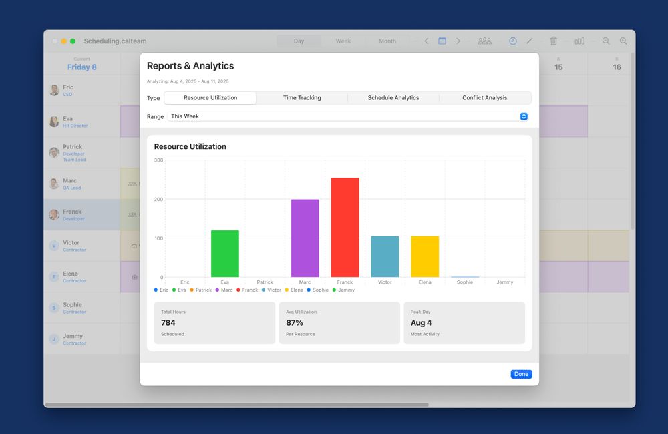Click the zoom out magnifier icon

(x=606, y=41)
